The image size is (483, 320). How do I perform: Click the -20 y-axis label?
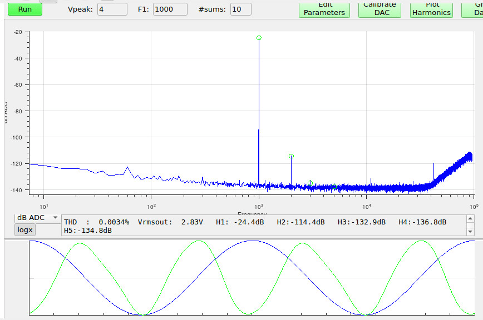tap(18, 32)
